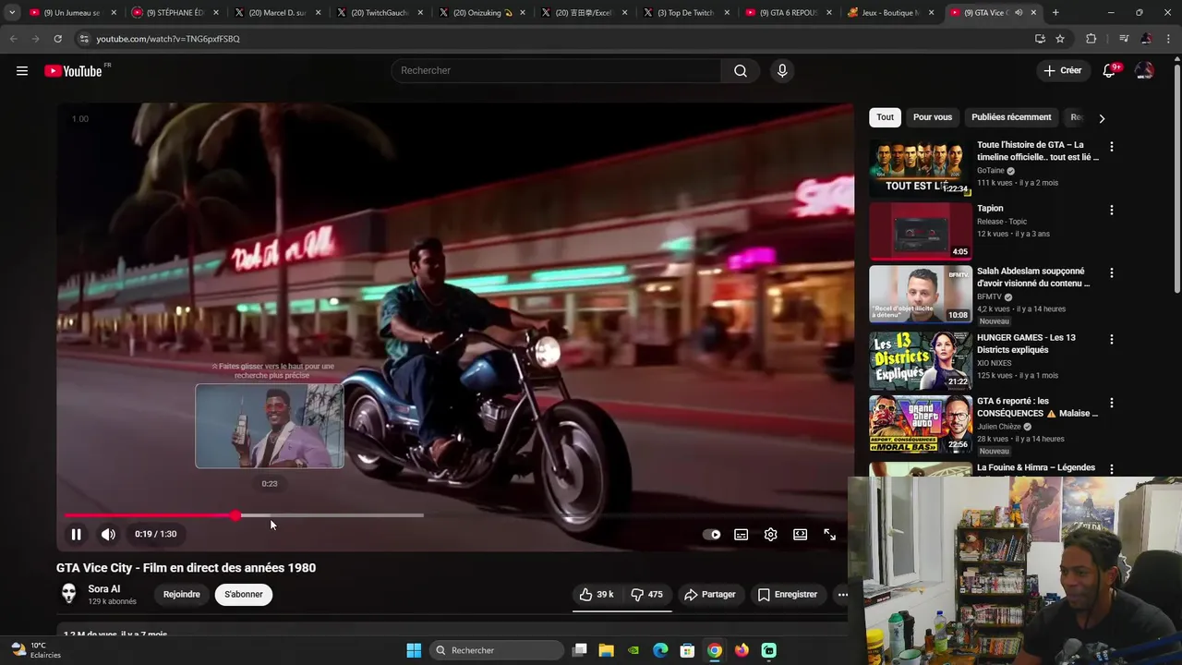Toggle the autoplay switch in player
Screen dimensions: 1182x665
tap(711, 534)
